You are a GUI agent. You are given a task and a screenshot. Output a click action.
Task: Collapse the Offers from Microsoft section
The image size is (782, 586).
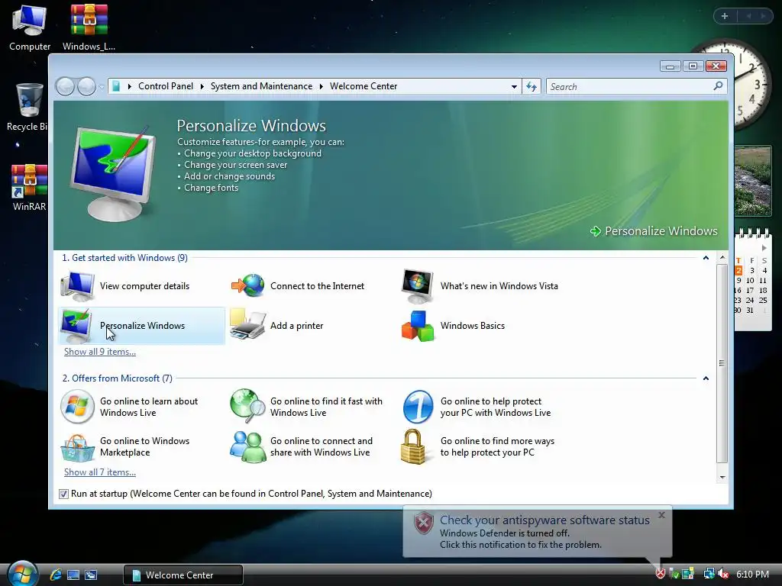[x=706, y=378]
